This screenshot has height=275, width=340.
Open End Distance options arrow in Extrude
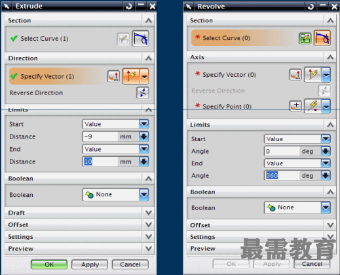click(144, 162)
